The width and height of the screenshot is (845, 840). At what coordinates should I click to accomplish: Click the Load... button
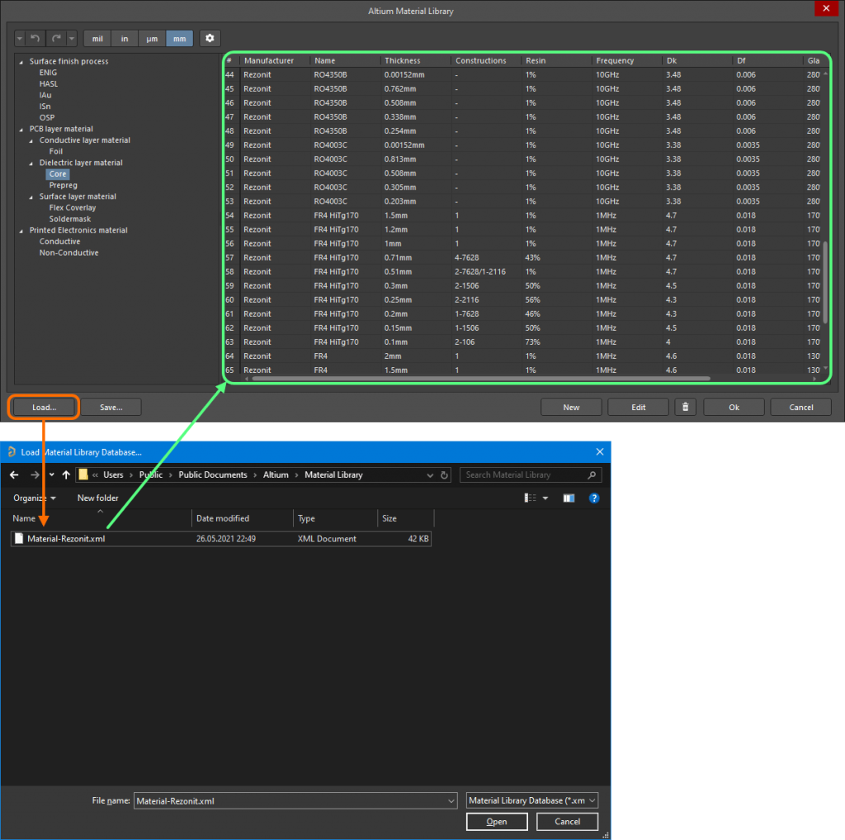pyautogui.click(x=45, y=407)
